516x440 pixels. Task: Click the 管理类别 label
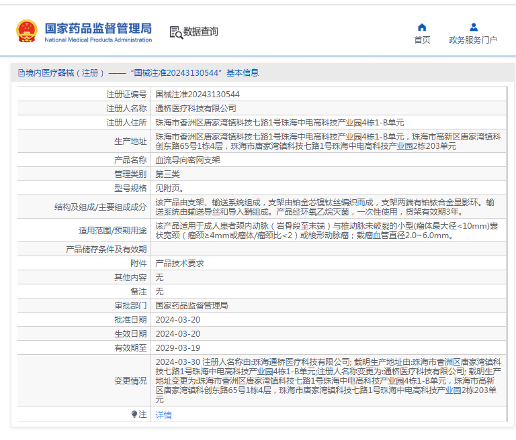tap(130, 174)
